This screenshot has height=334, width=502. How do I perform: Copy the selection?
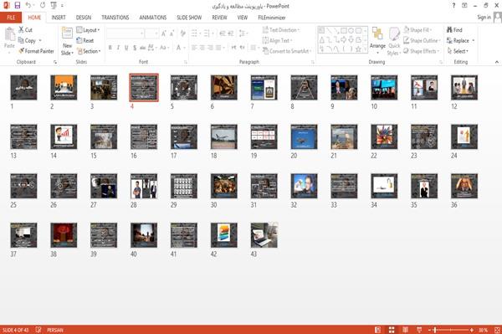click(28, 41)
